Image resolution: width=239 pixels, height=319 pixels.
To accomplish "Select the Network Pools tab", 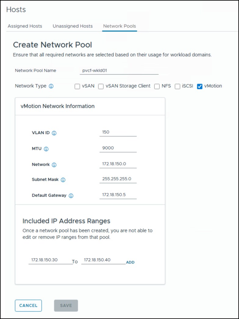I will (120, 26).
